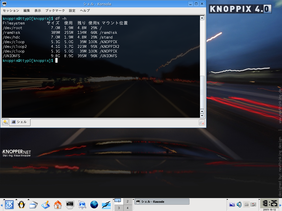
Task: Click the window list icon in the panel
Action: [33, 205]
